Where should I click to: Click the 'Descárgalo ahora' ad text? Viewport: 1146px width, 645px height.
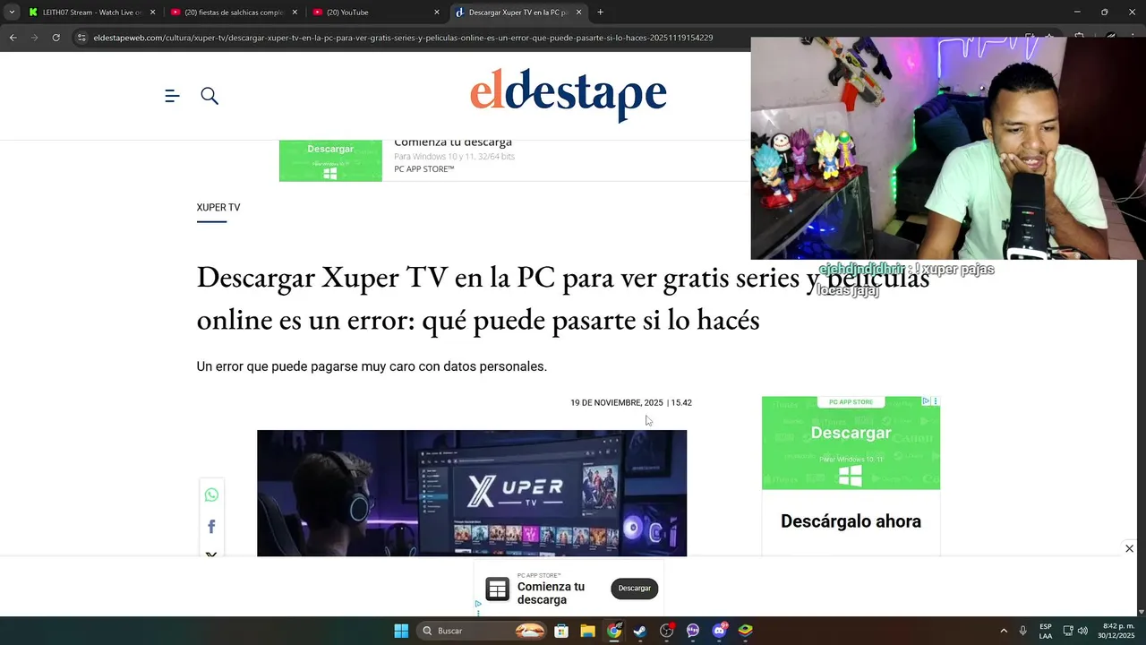coord(851,521)
